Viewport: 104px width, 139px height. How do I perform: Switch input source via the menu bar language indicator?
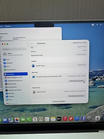point(93,25)
